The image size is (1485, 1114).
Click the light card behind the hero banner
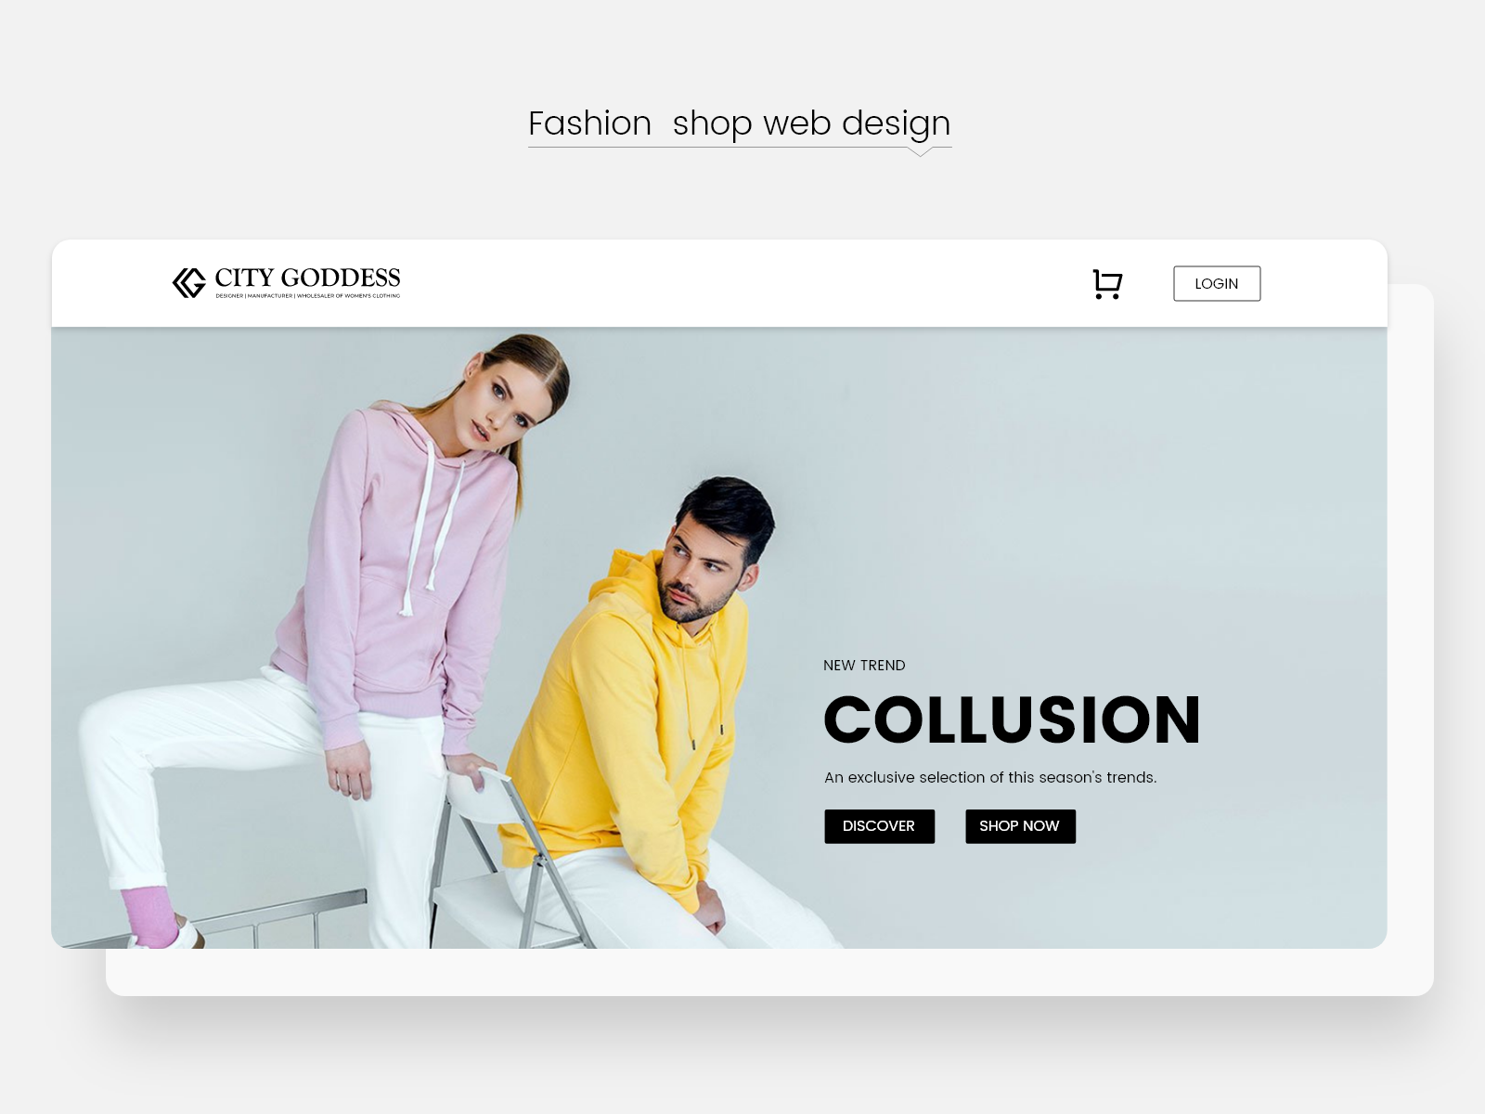pos(770,972)
